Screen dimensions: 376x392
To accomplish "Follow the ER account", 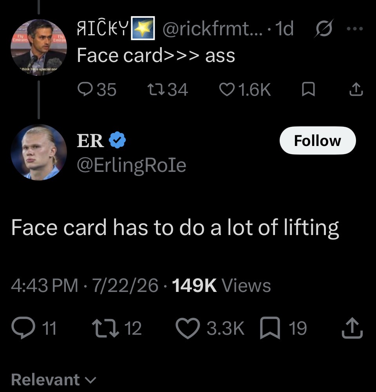I will click(318, 140).
